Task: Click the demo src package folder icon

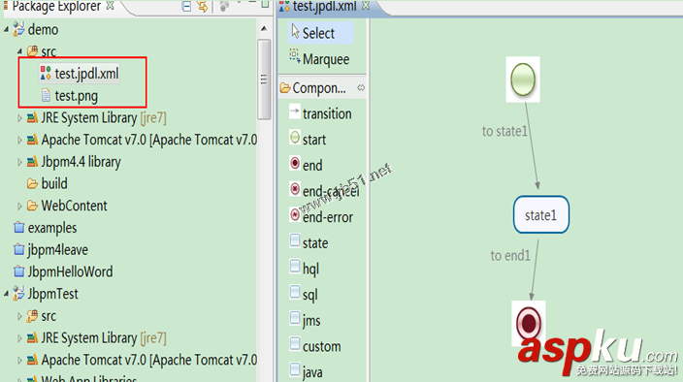Action: [x=32, y=51]
